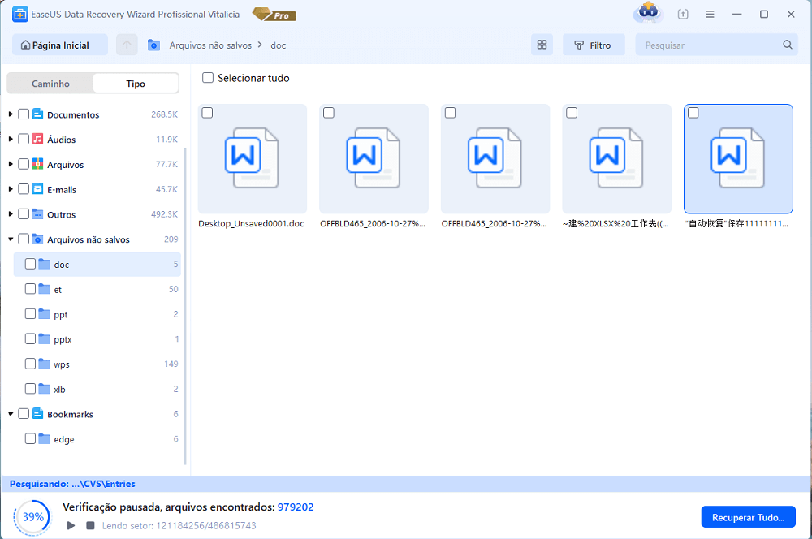Select the xlb folder row
Screen dimensions: 812x539
tap(97, 389)
